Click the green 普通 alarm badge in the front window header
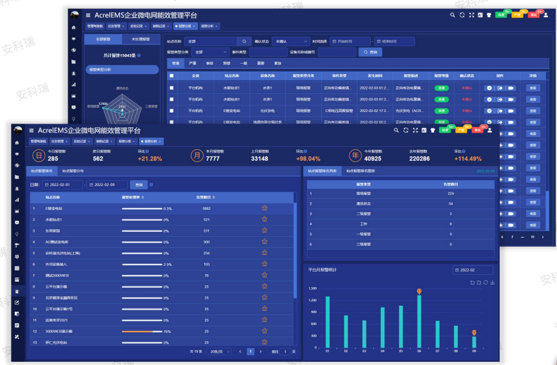This screenshot has height=365, width=557. 444,130
